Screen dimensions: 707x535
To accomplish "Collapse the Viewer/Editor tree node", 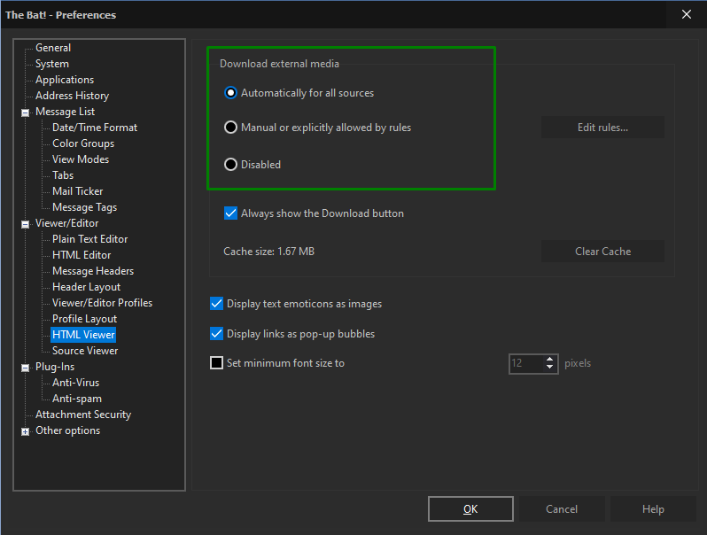I will point(25,224).
